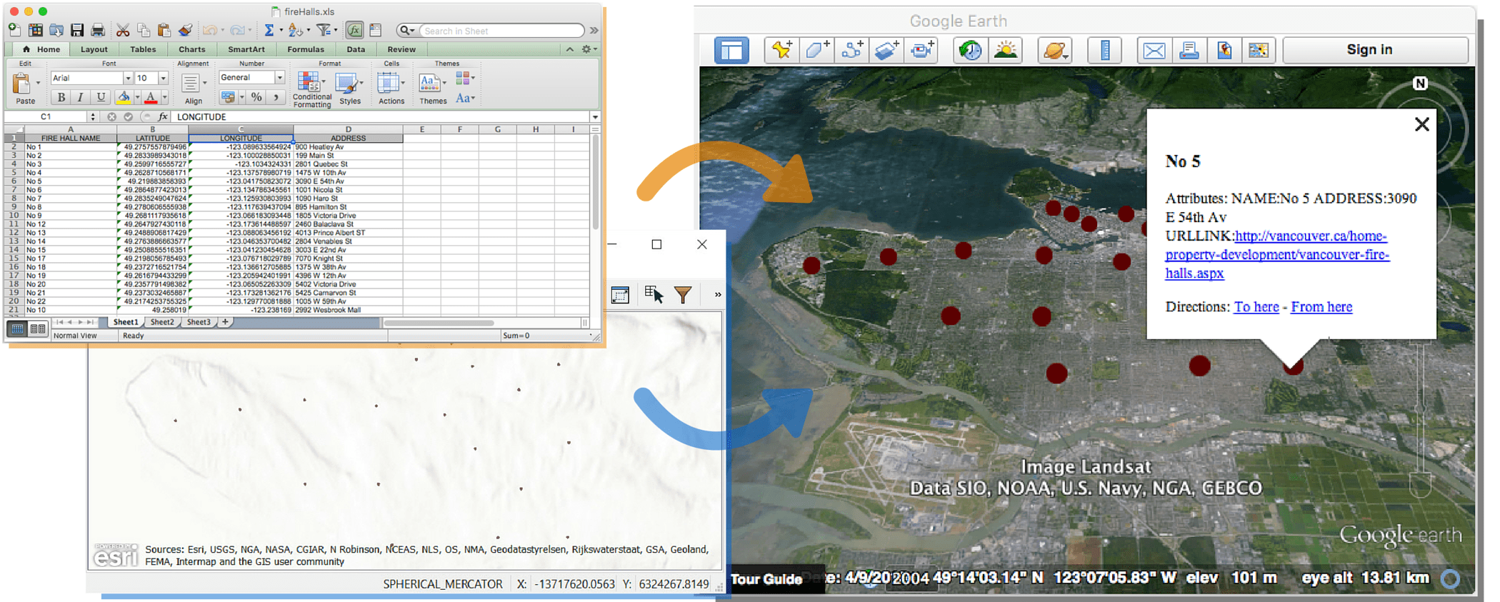Click the C1 name box
The image size is (1500, 602).
[46, 116]
